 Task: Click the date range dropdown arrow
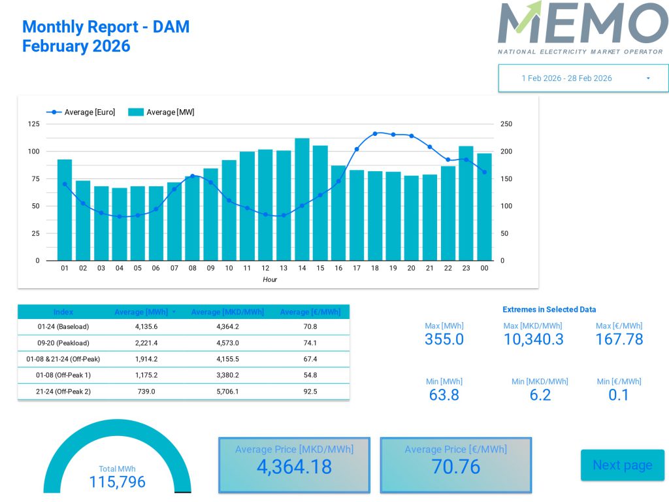tap(648, 78)
